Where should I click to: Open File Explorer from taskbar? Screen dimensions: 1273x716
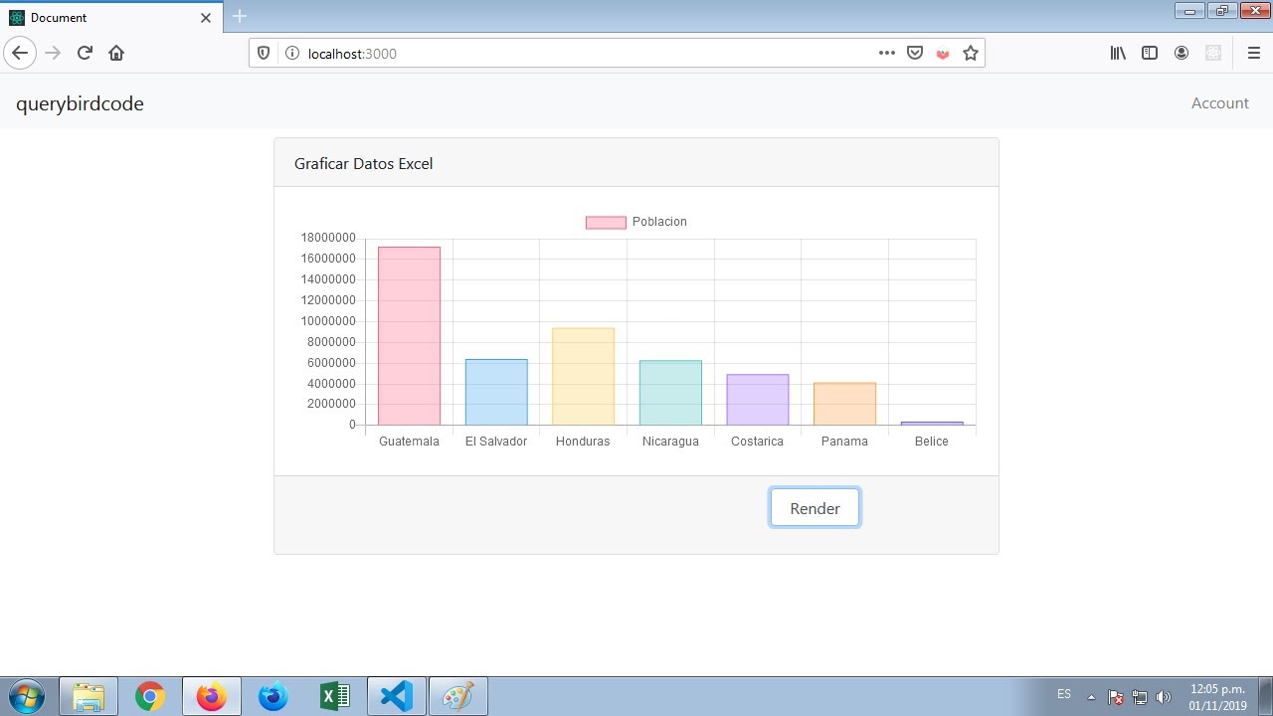89,696
